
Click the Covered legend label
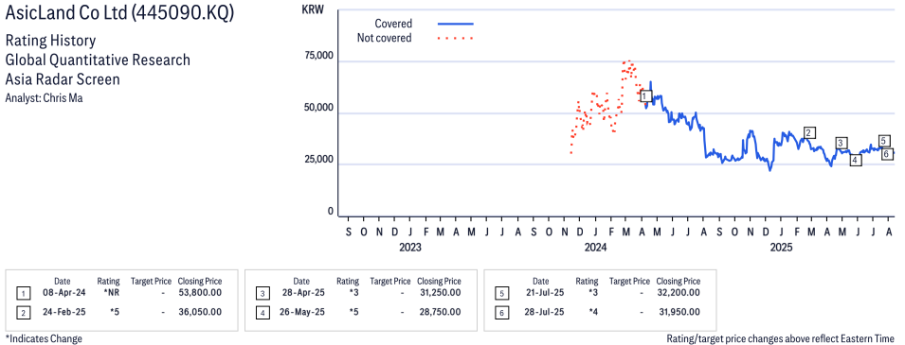[393, 24]
